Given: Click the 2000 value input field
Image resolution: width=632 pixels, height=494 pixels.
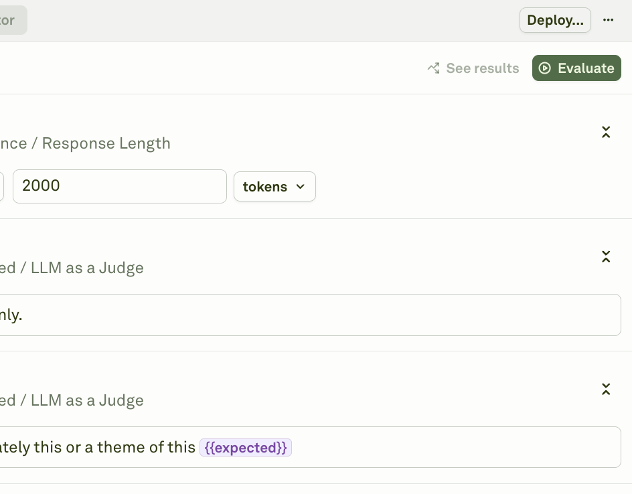Looking at the screenshot, I should pos(120,186).
